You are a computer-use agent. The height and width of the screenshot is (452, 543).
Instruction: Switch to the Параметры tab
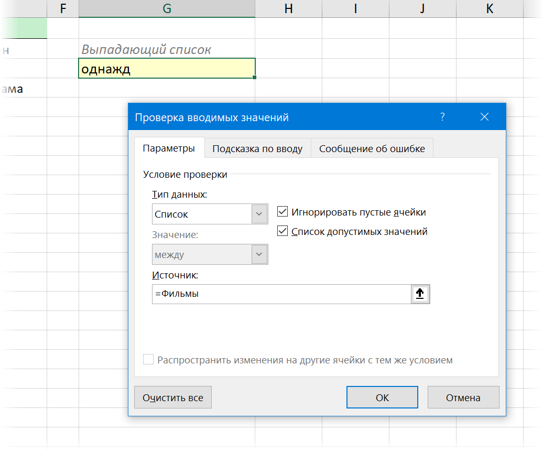click(169, 148)
